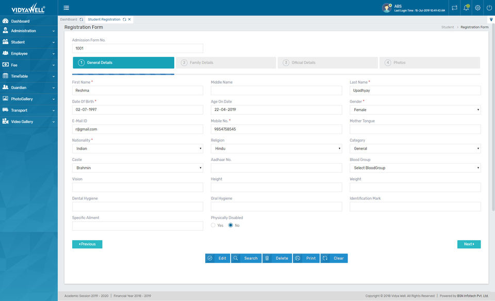This screenshot has width=495, height=301.
Task: Click the Transport truck icon
Action: click(x=5, y=110)
